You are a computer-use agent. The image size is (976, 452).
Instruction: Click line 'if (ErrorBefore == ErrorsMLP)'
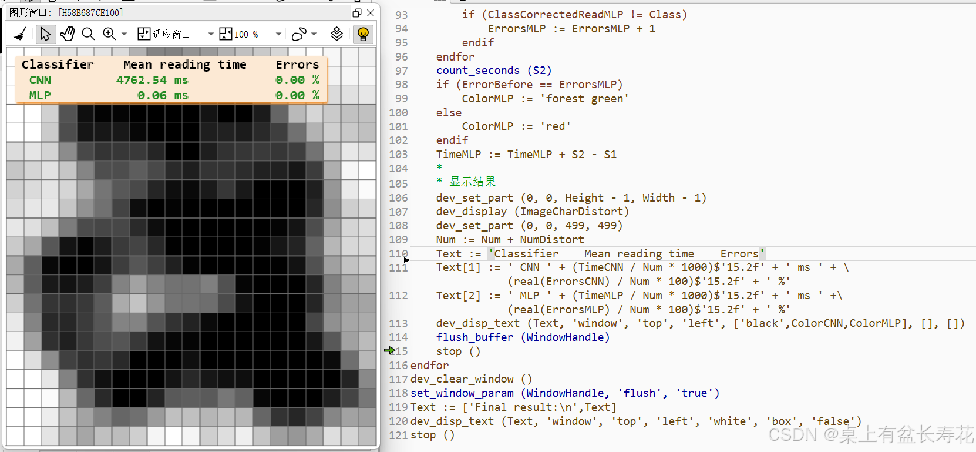(x=529, y=85)
